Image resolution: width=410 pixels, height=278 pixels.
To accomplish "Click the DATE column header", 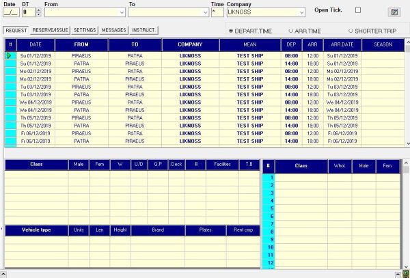I will (36, 44).
